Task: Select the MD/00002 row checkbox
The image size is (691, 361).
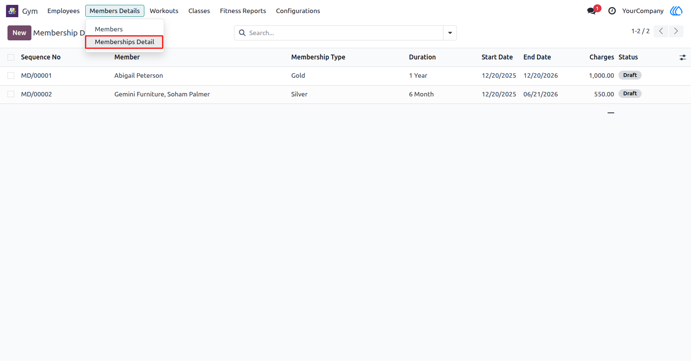Action: tap(11, 94)
